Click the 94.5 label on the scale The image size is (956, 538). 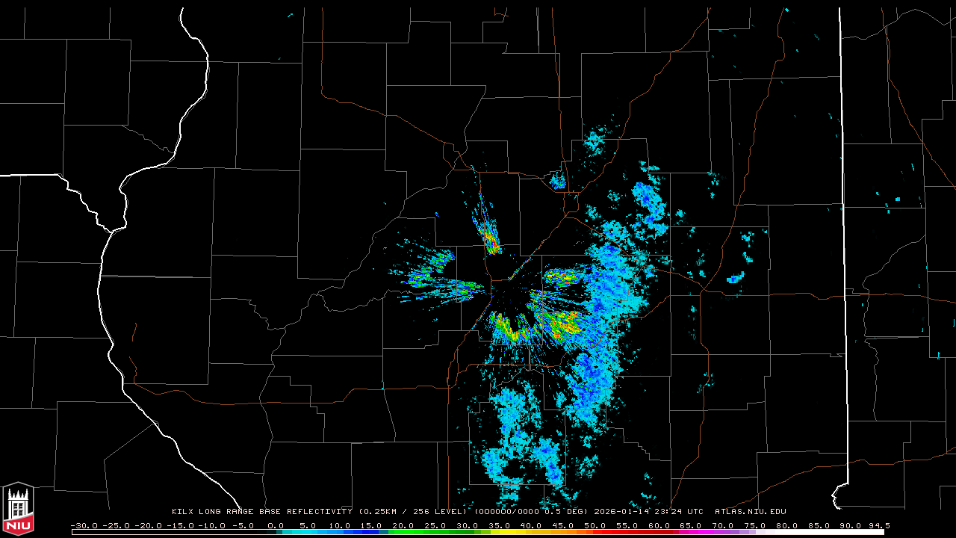pos(878,525)
